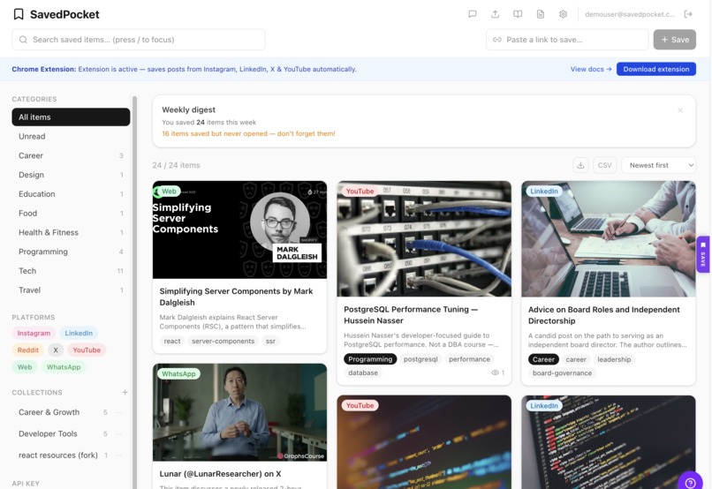
Task: Click the black Programming category badge
Action: pos(370,359)
